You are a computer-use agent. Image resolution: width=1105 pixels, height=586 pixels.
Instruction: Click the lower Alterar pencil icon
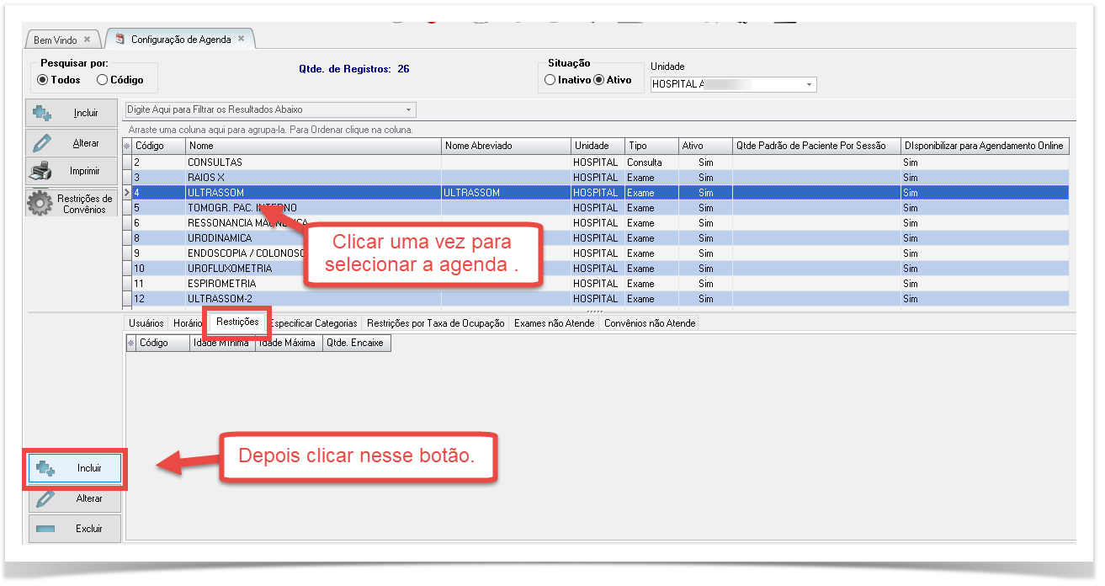[x=45, y=498]
